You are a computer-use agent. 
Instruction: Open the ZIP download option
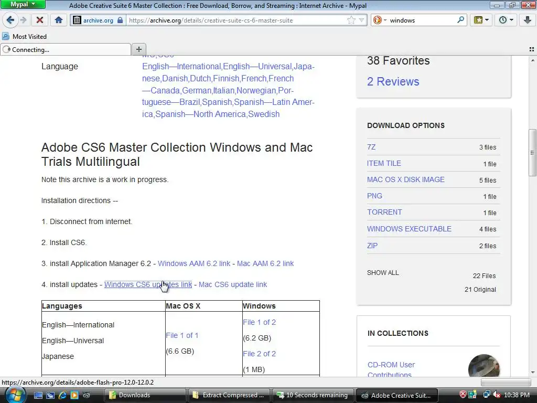coord(372,246)
